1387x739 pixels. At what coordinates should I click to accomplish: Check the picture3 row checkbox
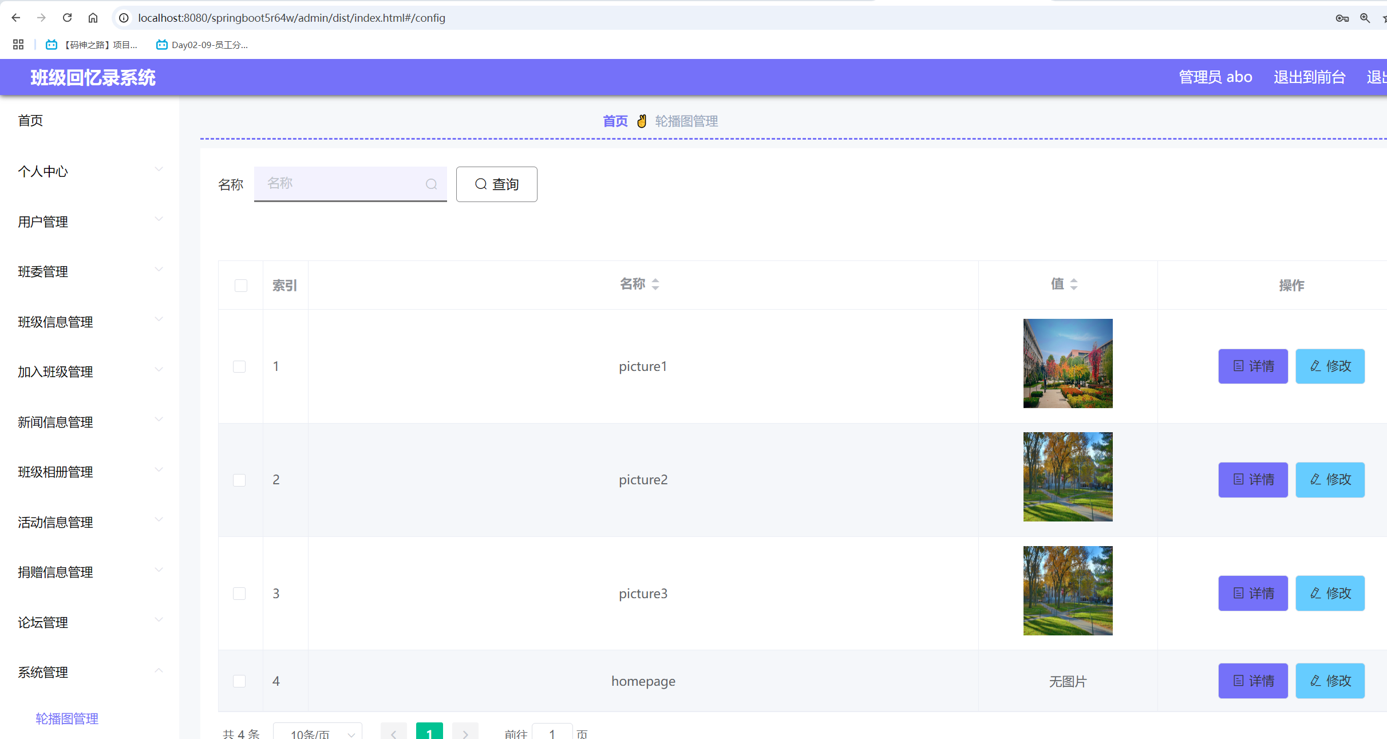coord(239,594)
